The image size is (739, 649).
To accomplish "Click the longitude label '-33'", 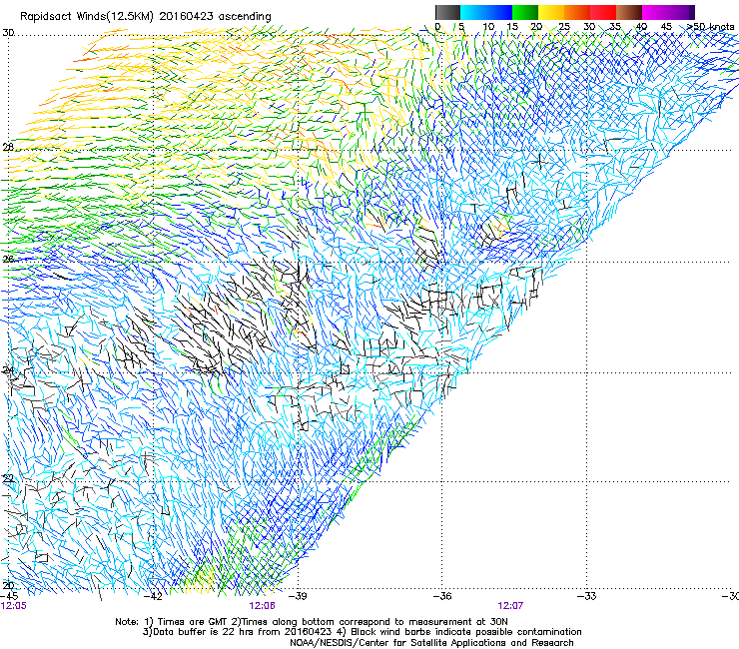I will (587, 596).
